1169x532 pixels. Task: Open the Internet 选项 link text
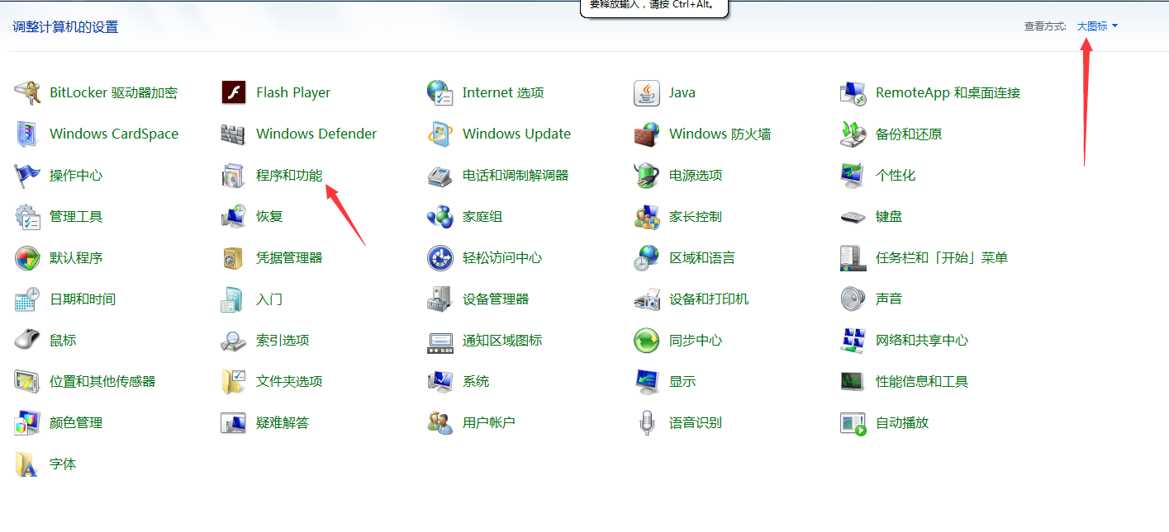click(503, 92)
